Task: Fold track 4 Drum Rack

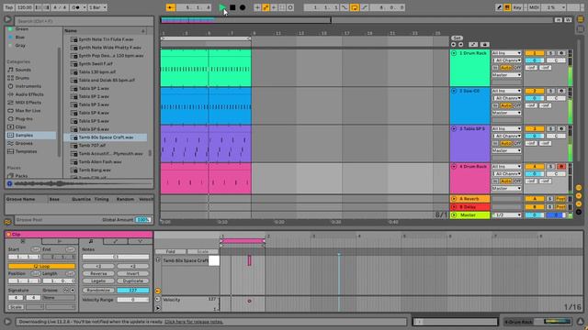Action: tap(454, 167)
